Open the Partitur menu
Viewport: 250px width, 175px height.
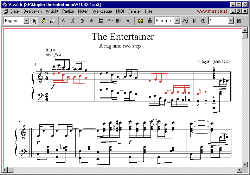pos(68,11)
